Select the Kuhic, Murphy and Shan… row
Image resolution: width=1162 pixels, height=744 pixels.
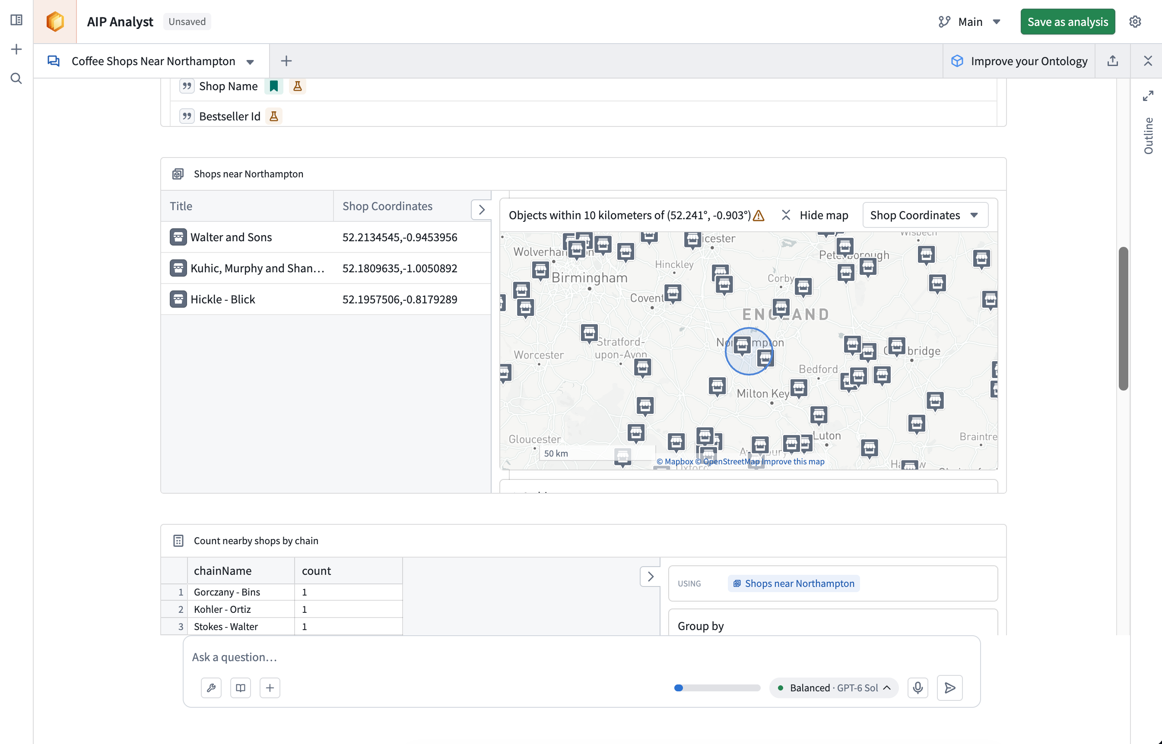click(x=326, y=268)
